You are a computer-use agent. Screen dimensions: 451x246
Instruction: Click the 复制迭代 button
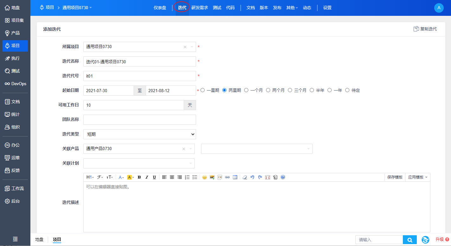425,29
